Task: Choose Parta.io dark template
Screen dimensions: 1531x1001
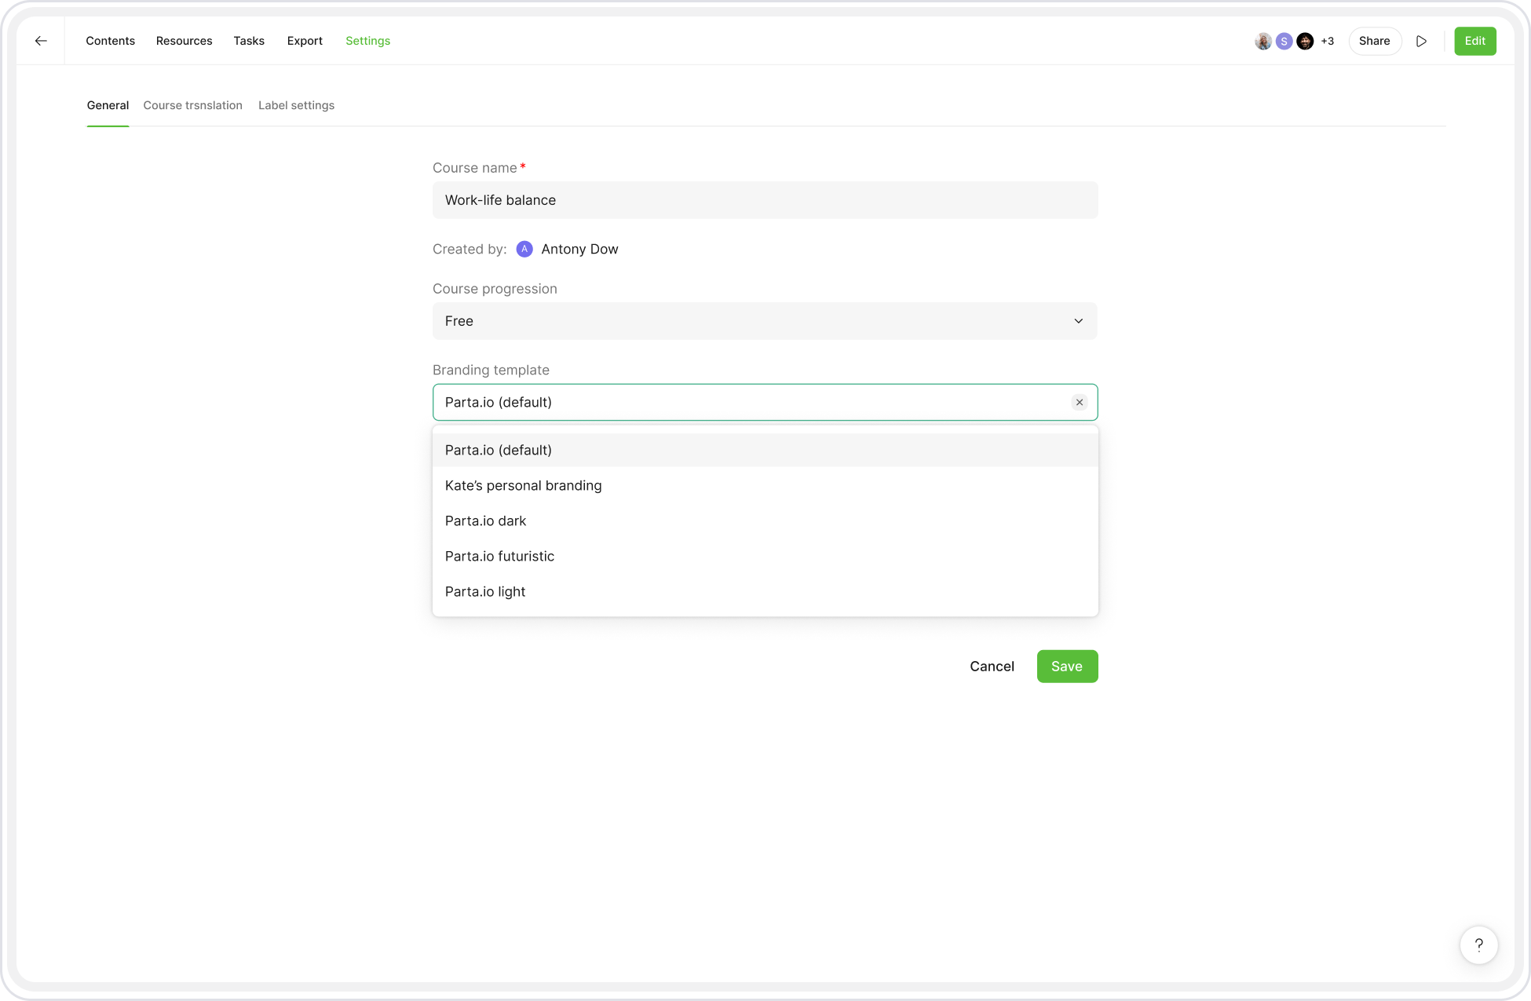Action: (485, 521)
